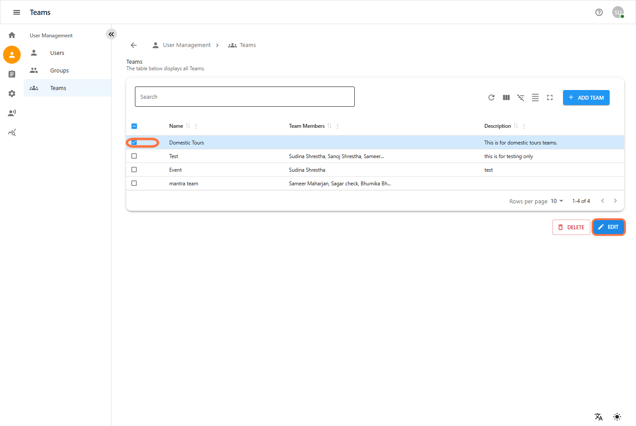Toggle the select-all header checkbox
This screenshot has width=636, height=426.
click(x=134, y=126)
